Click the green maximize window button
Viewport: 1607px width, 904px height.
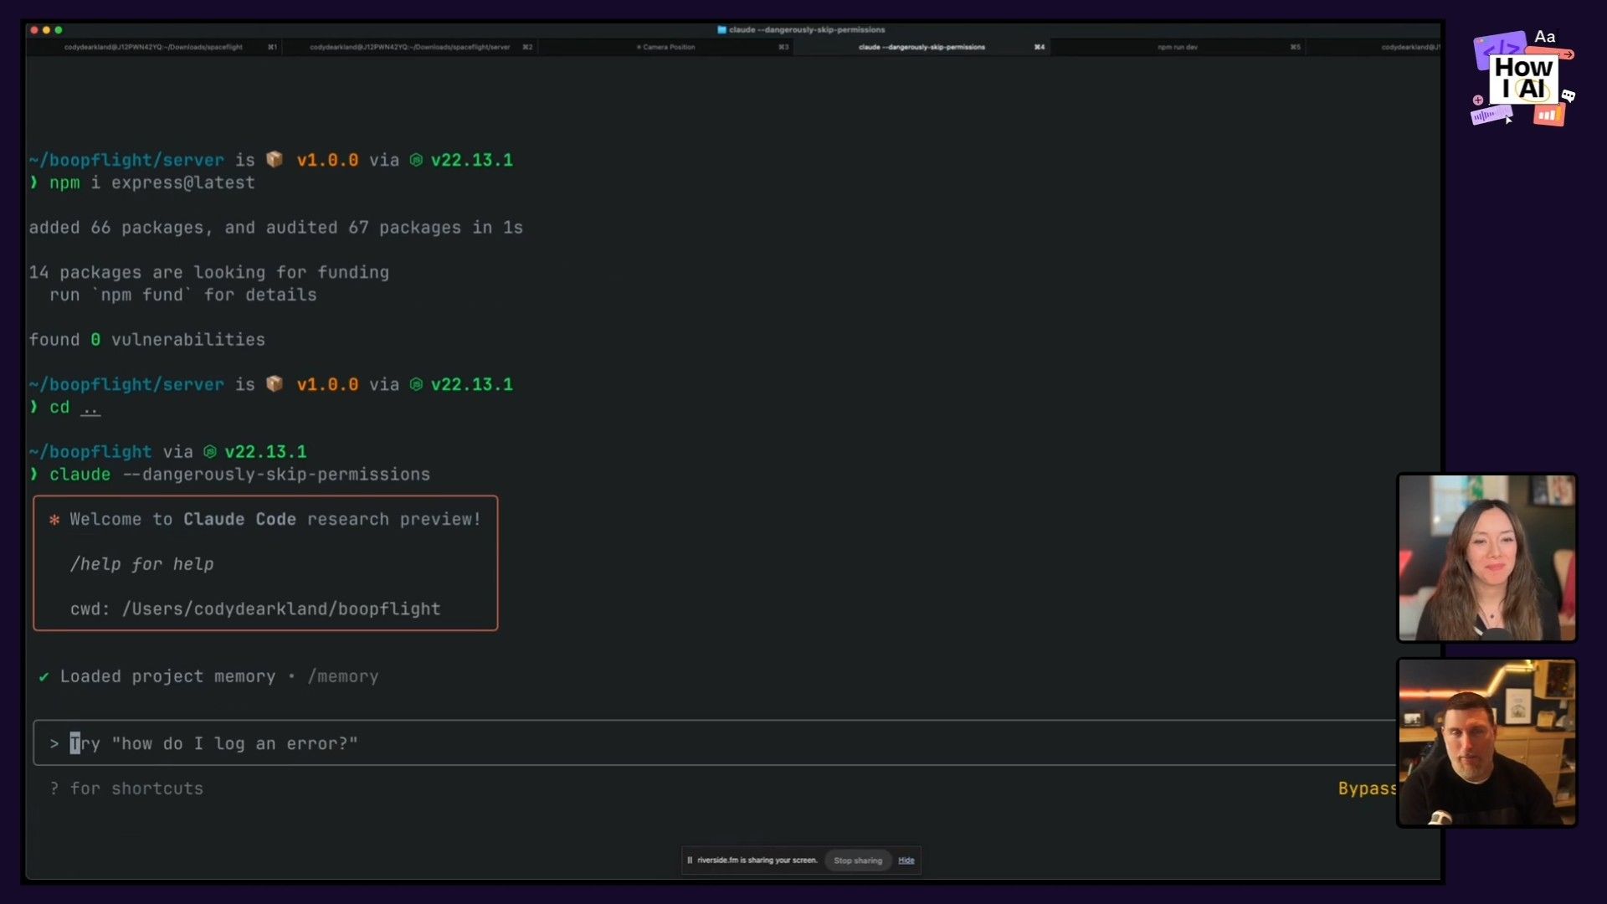click(58, 30)
